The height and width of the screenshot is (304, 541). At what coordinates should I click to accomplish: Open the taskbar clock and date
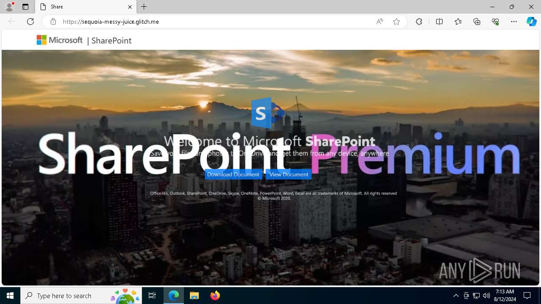pyautogui.click(x=505, y=296)
